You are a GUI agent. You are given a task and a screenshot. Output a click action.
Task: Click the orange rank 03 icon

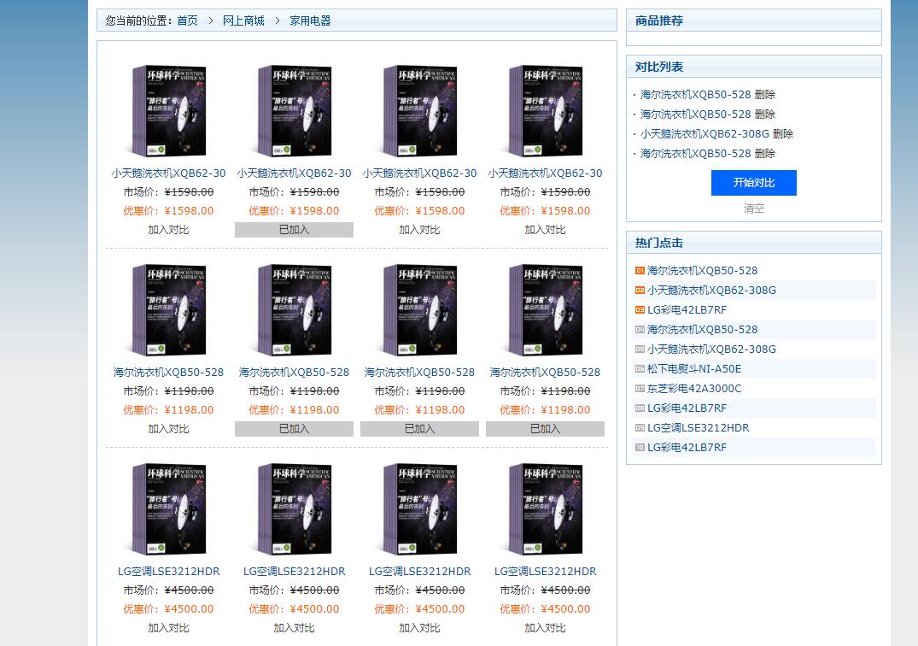point(640,310)
